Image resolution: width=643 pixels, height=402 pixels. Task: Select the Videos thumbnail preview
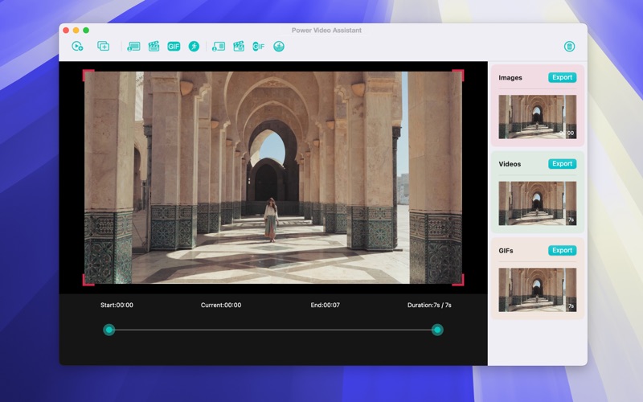coord(537,203)
